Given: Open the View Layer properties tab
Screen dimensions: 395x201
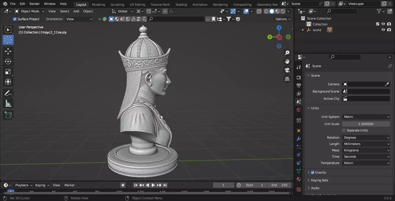Looking at the screenshot, I should click(x=299, y=94).
